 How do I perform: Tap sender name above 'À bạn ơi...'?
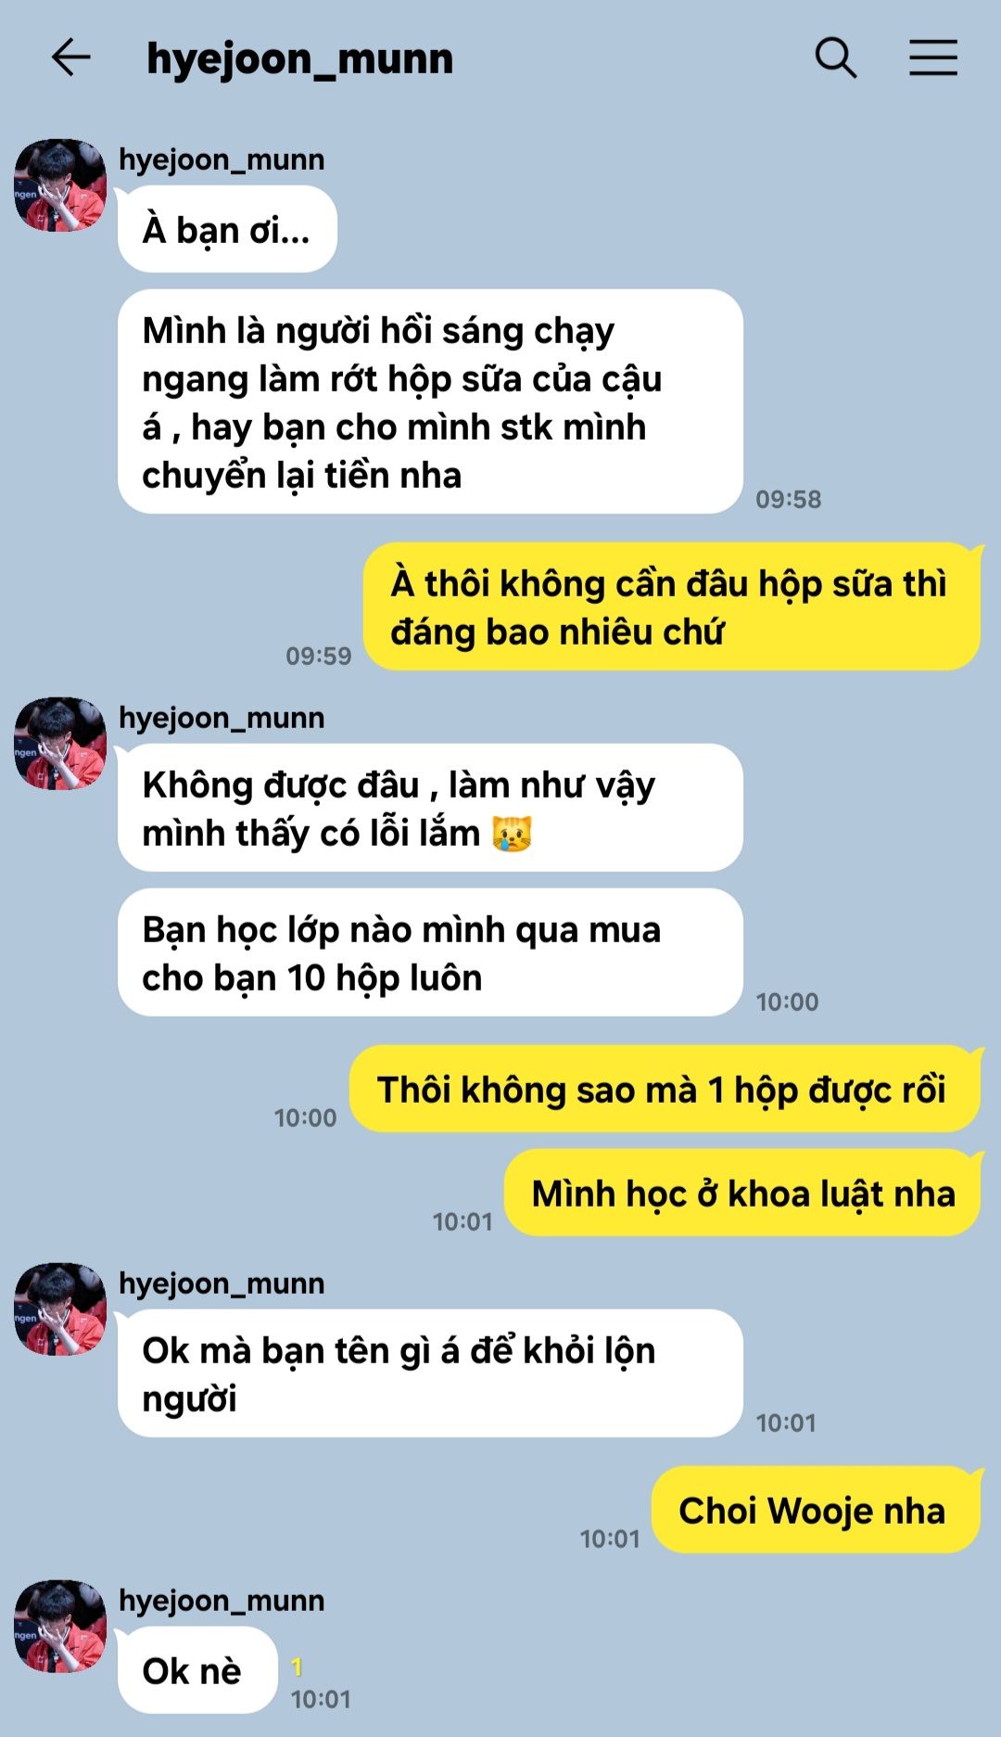(222, 160)
